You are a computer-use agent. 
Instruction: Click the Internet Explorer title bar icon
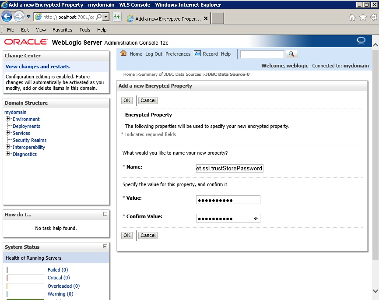pyautogui.click(x=4, y=4)
